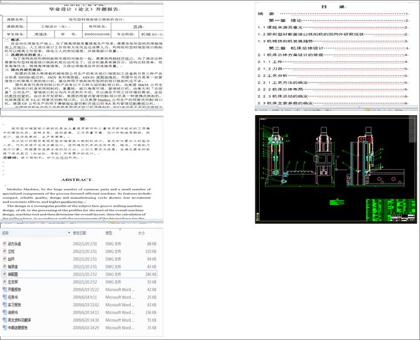
Task: Click the 关键词 label in the abstract
Action: click(10, 158)
